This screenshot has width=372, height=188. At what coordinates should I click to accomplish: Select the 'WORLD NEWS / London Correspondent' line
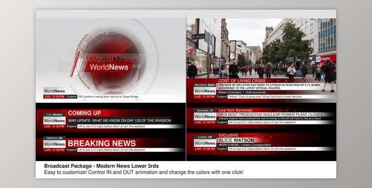(245, 145)
